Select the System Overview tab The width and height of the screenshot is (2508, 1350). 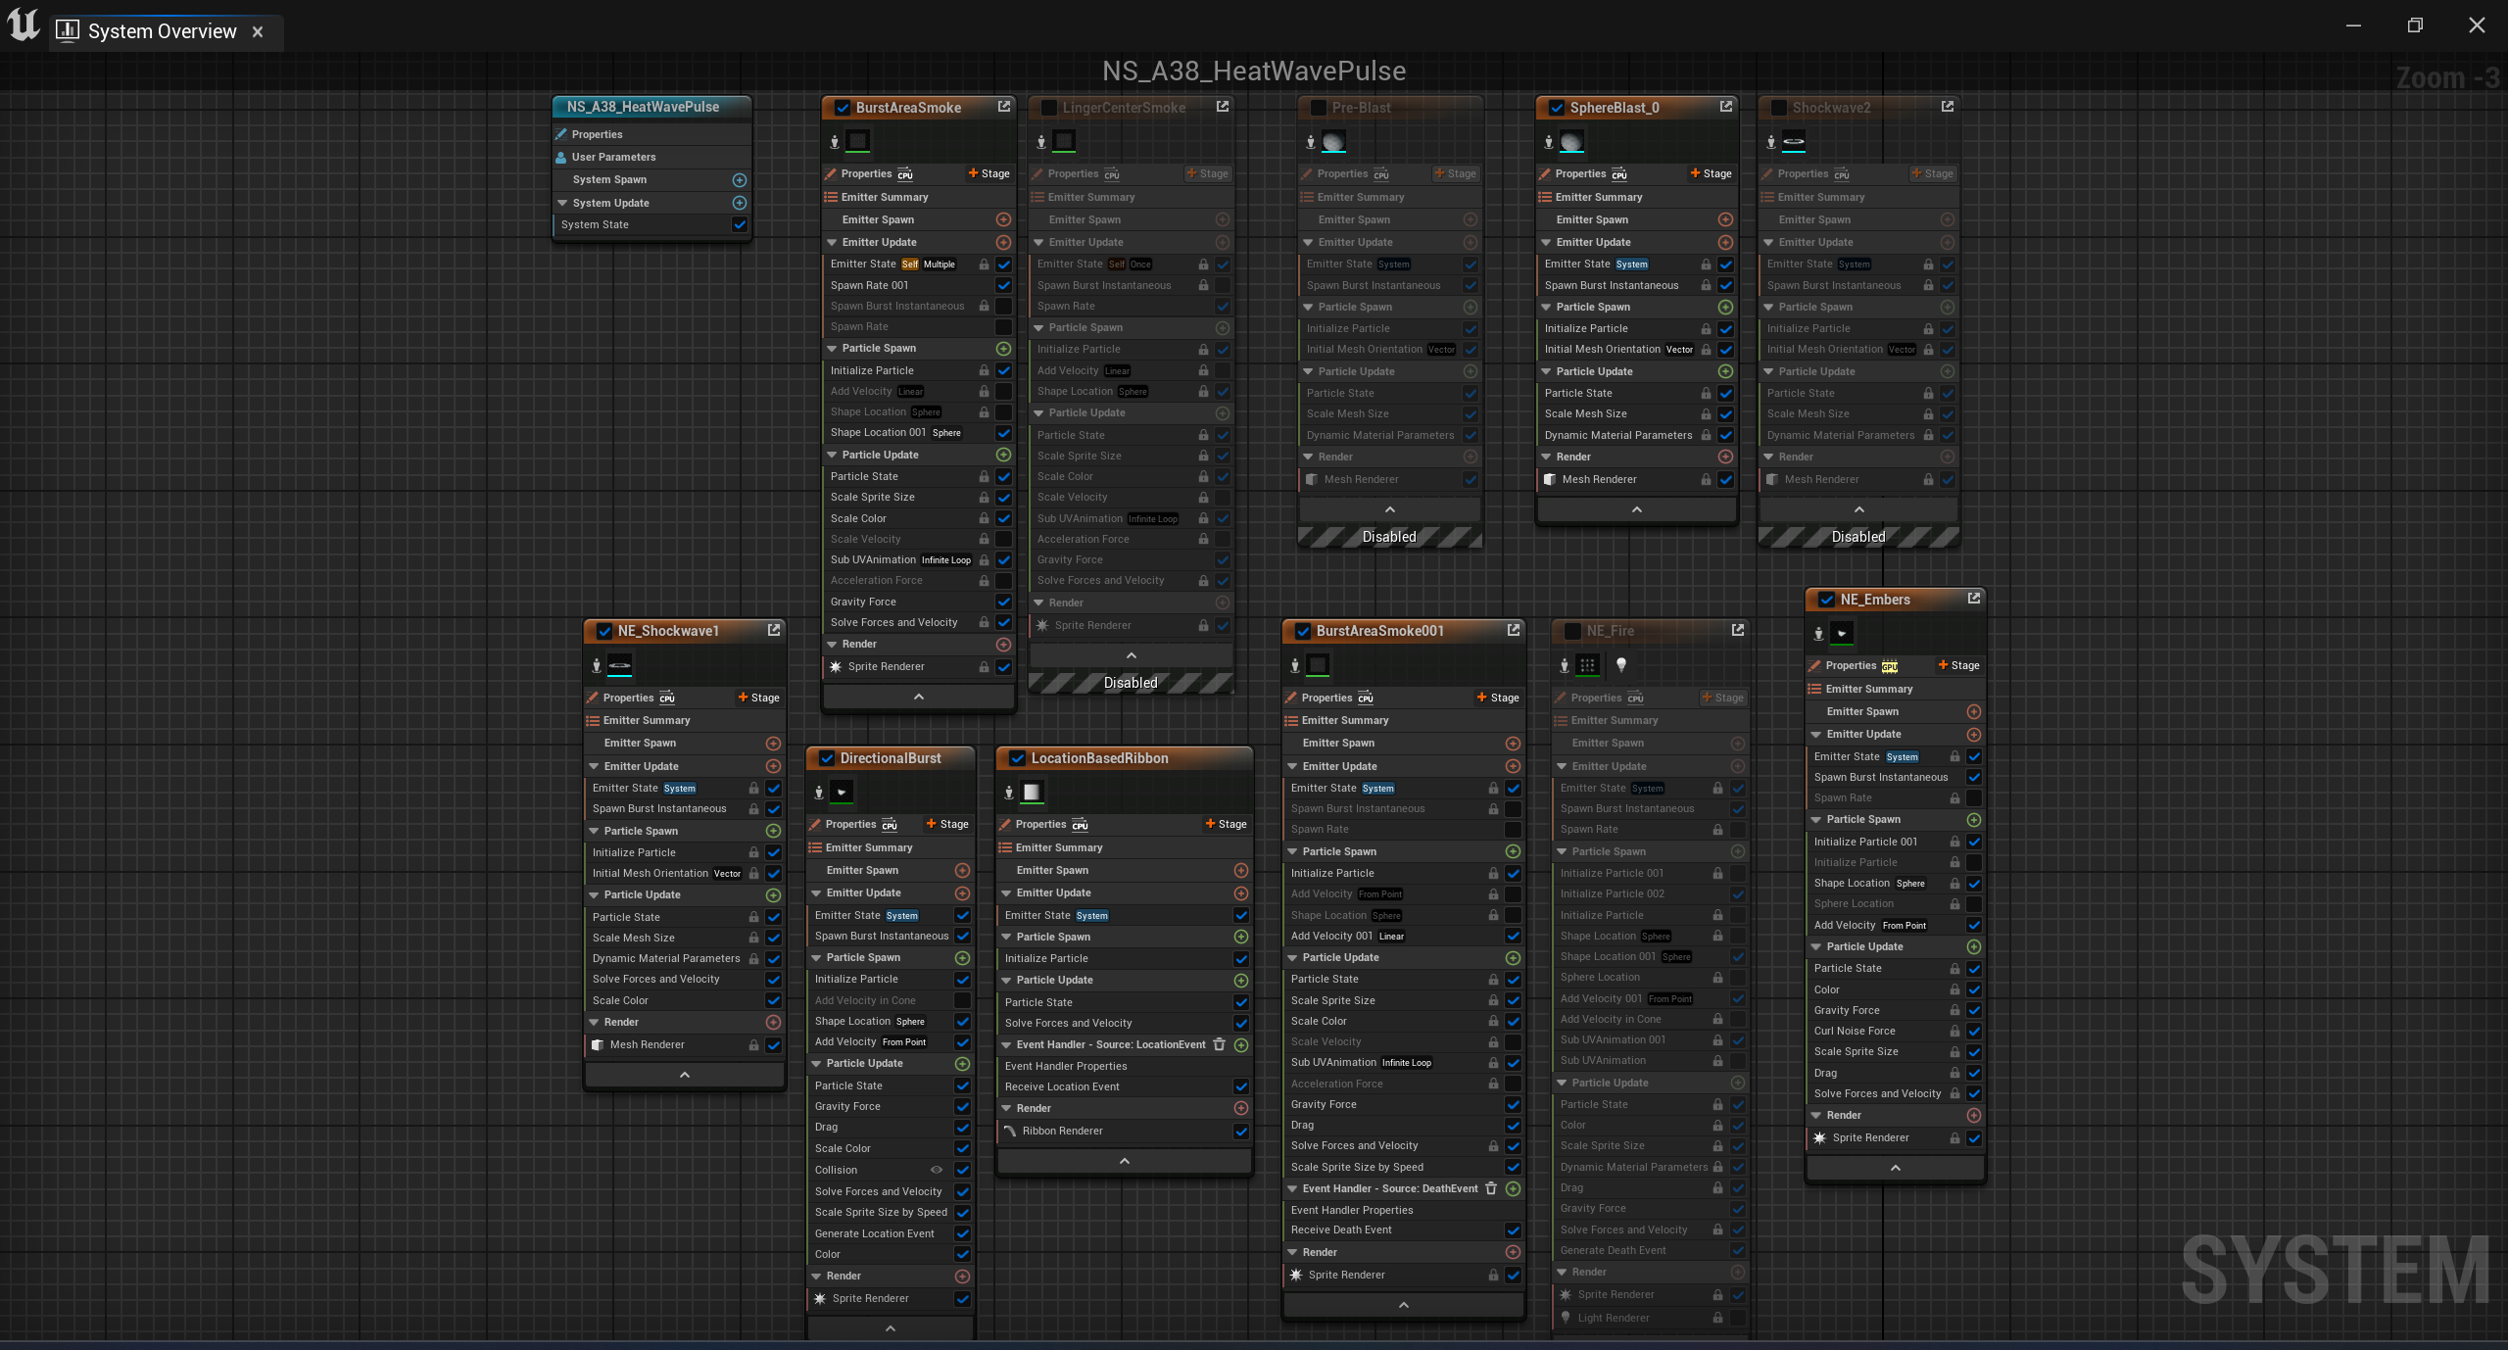coord(162,31)
